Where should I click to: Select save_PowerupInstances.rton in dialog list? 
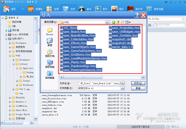point(81,70)
